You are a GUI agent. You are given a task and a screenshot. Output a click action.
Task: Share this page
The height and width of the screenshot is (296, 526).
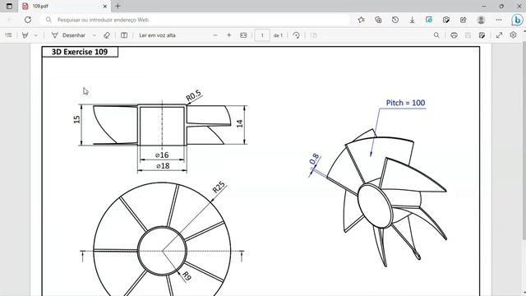click(x=464, y=20)
